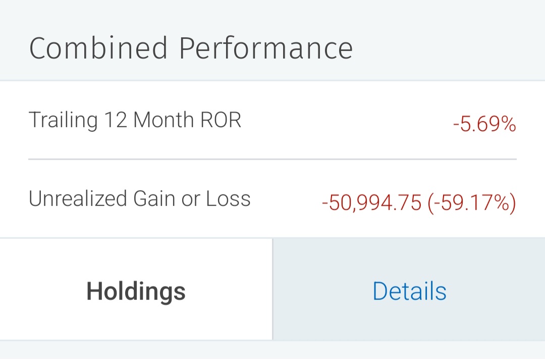Tap the Trailing 12 Month ROR label

(x=135, y=120)
